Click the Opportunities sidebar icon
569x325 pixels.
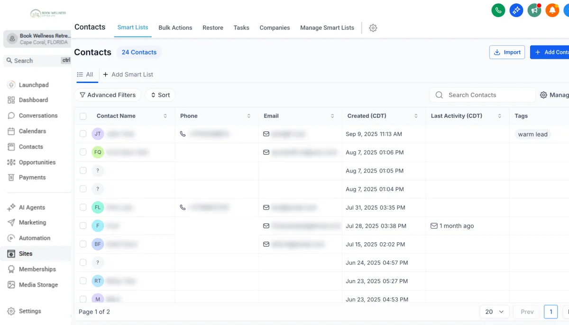coord(11,162)
